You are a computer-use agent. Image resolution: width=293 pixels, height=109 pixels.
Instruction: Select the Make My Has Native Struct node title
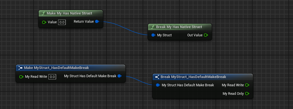click(x=69, y=13)
